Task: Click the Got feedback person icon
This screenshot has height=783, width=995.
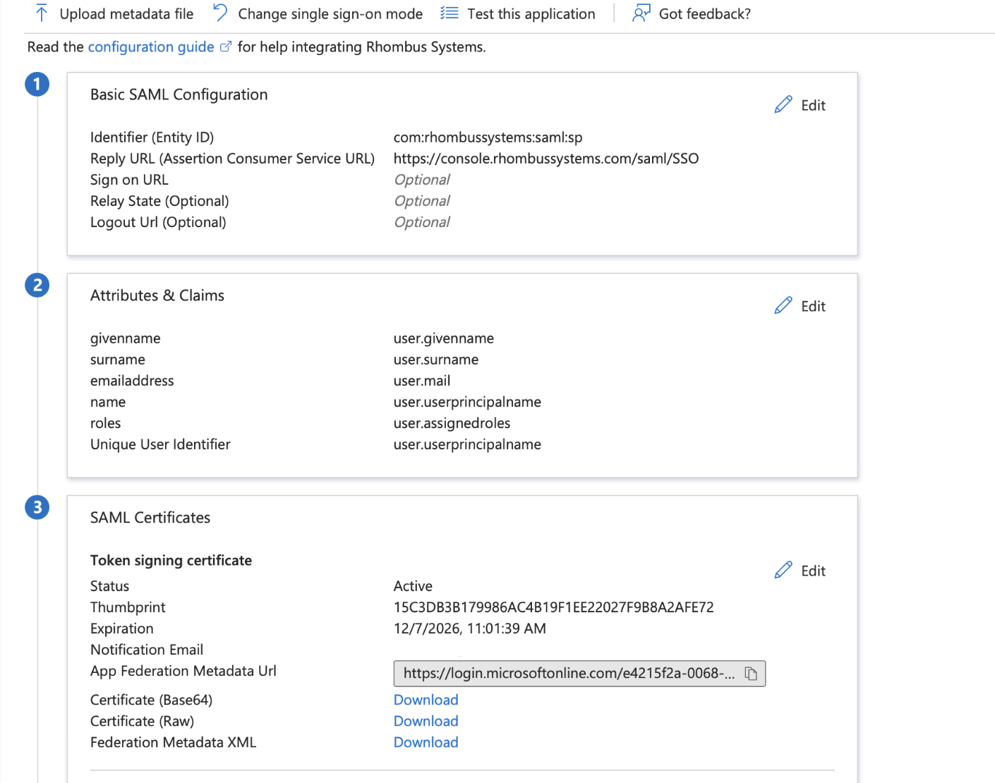Action: [641, 13]
